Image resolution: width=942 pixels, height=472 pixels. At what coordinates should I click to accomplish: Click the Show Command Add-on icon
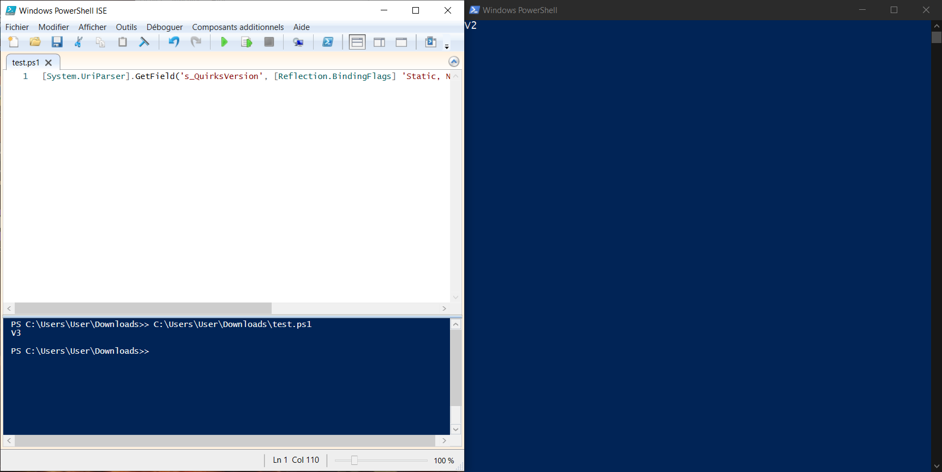coord(431,42)
